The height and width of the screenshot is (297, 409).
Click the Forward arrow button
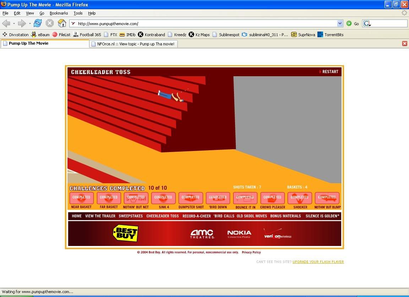(22, 23)
